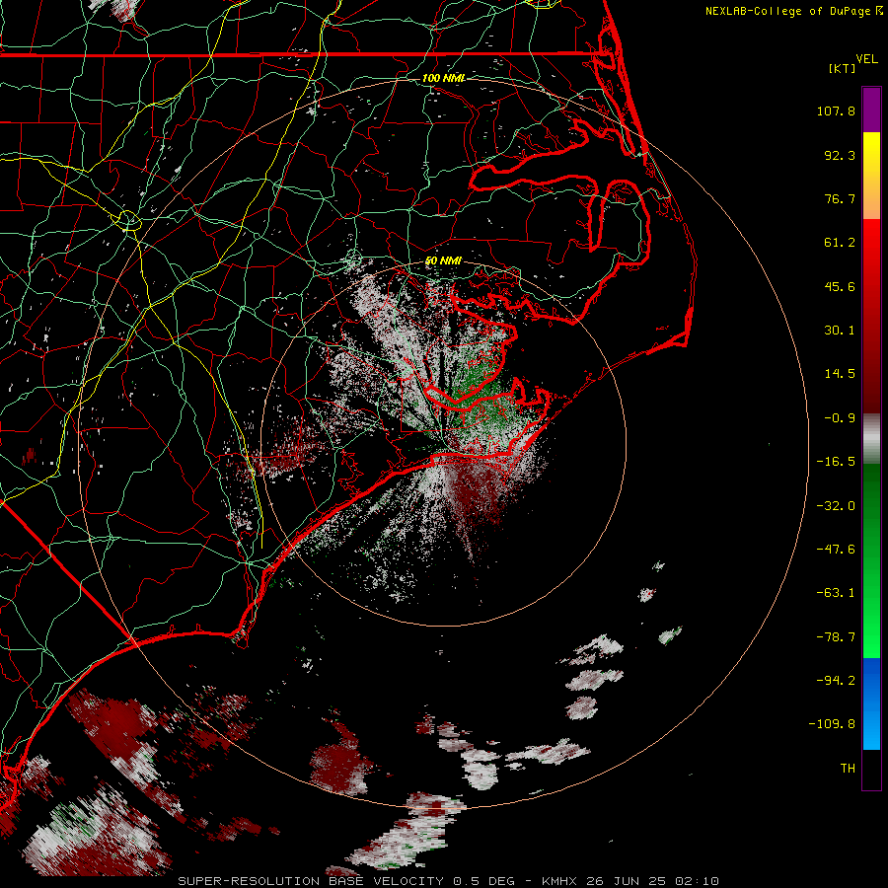Click the TH label on the legend
Image resolution: width=888 pixels, height=888 pixels.
click(x=848, y=769)
